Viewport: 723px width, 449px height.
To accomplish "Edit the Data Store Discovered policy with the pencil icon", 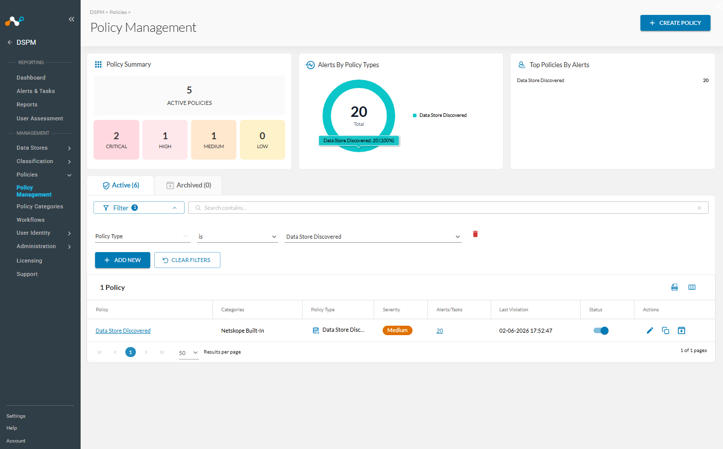I will pos(650,331).
